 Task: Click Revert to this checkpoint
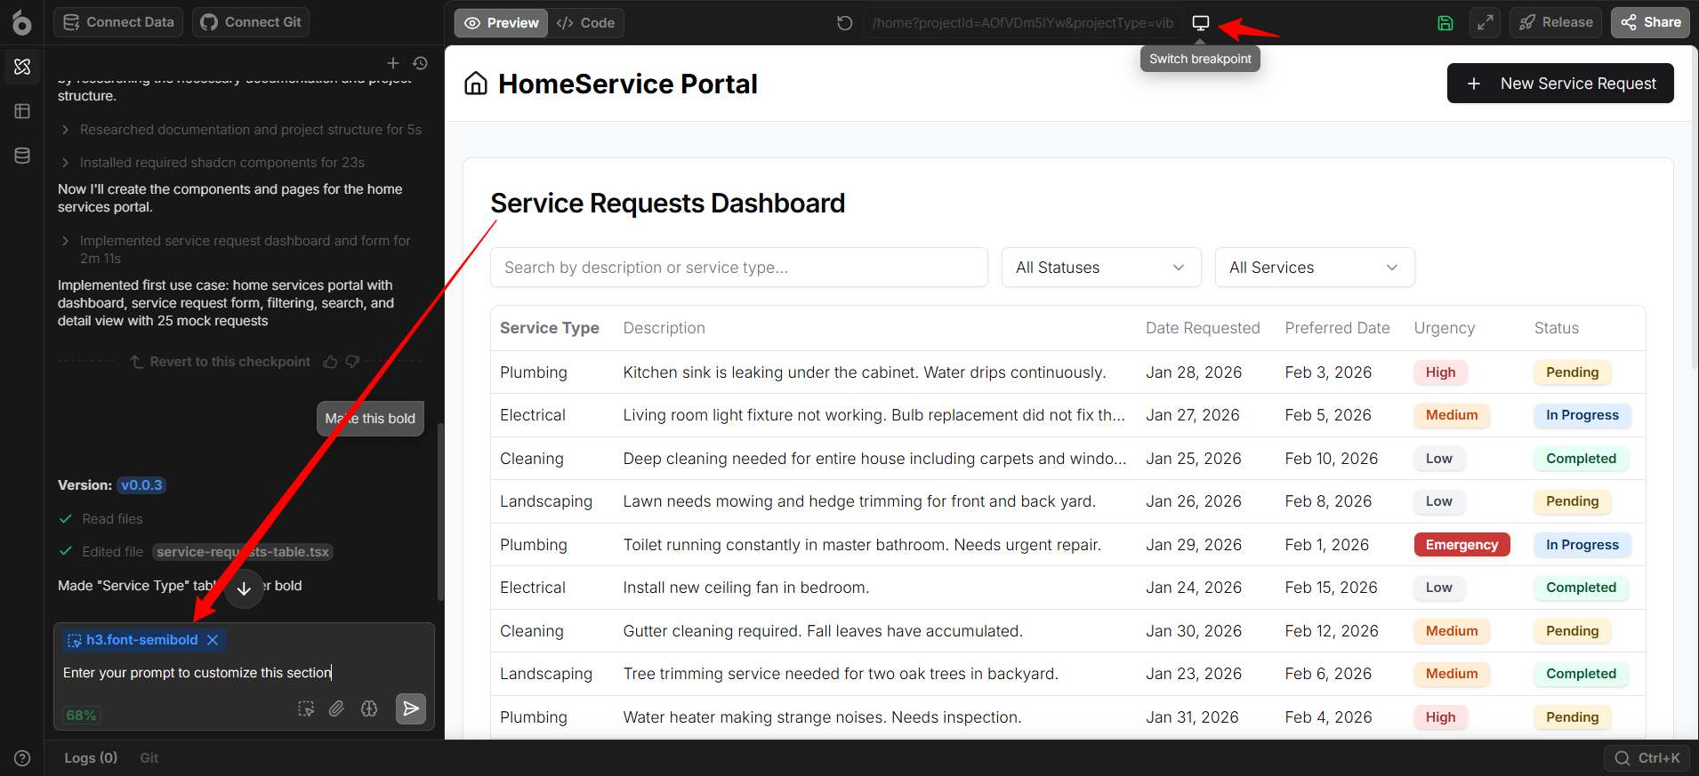pos(221,362)
